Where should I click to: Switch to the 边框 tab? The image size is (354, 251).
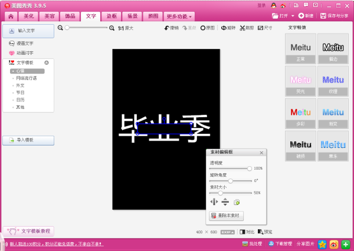(111, 16)
